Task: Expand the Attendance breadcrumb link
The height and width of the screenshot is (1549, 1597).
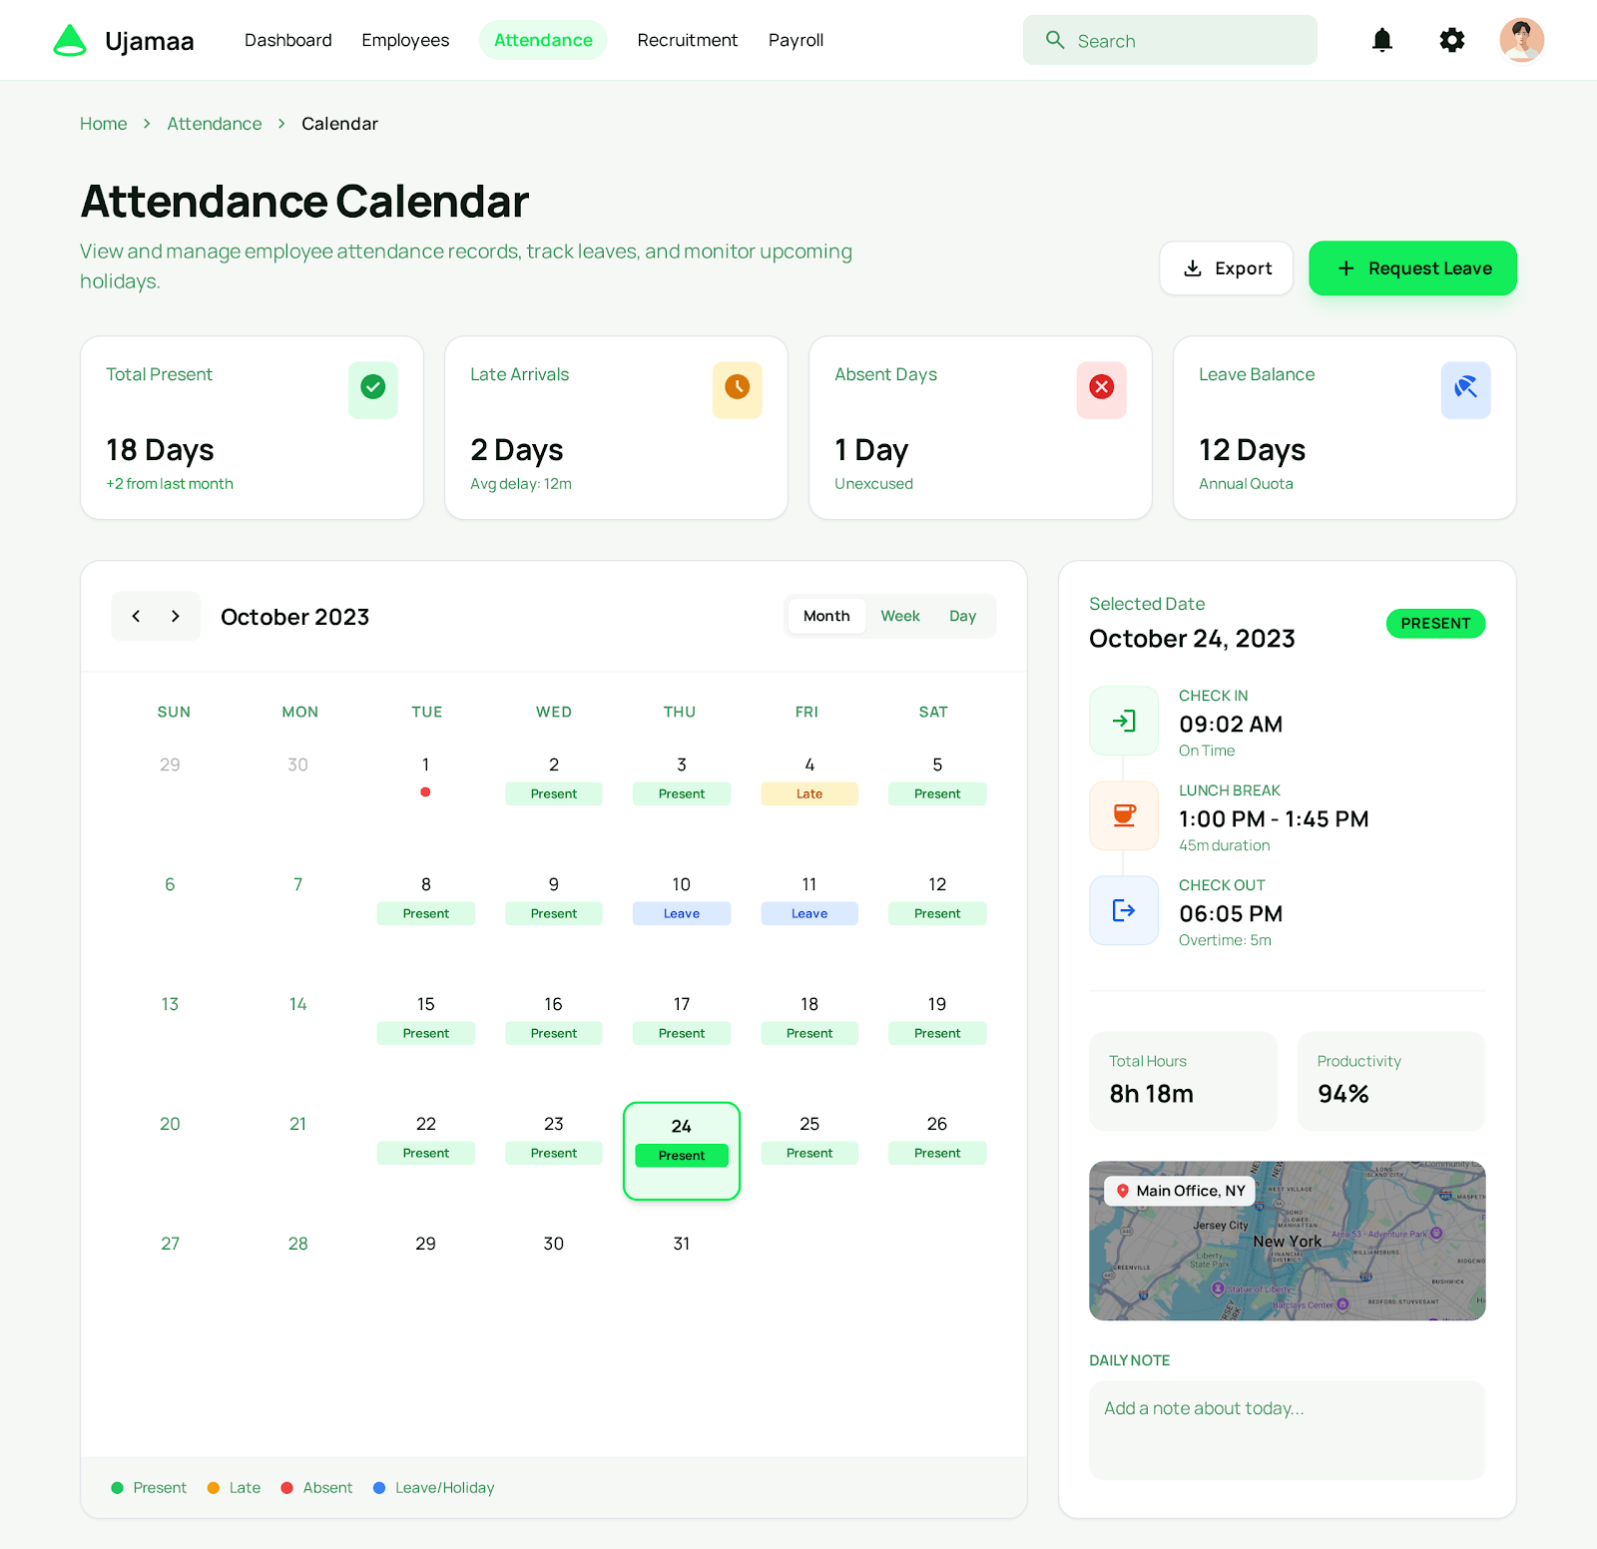Action: click(214, 123)
